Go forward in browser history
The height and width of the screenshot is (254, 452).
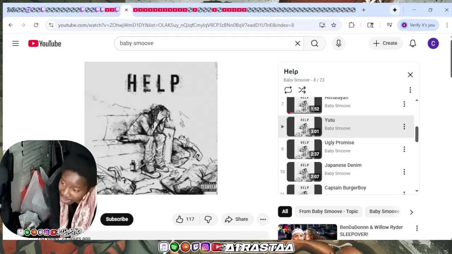point(23,25)
